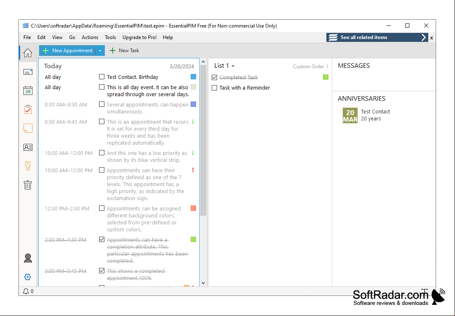The image size is (455, 316).
Task: Check the 12:30 PM background colors appointment
Action: (x=102, y=208)
